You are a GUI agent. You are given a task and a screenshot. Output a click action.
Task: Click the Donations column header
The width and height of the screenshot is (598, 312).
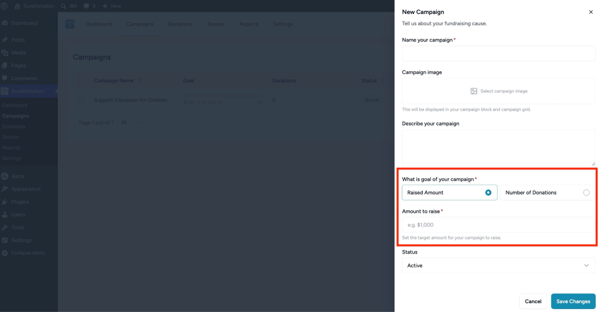click(284, 81)
